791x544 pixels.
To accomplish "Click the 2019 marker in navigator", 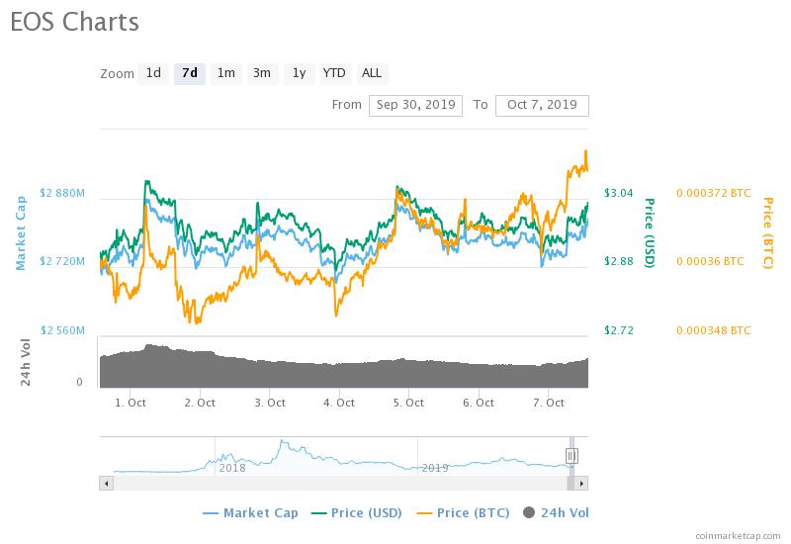I will tap(435, 468).
